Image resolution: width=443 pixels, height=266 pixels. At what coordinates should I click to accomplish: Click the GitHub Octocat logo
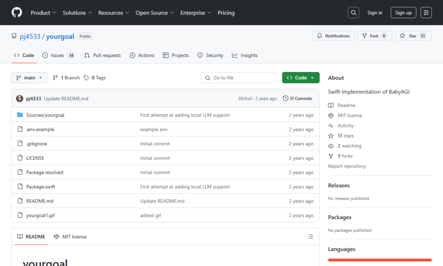17,13
